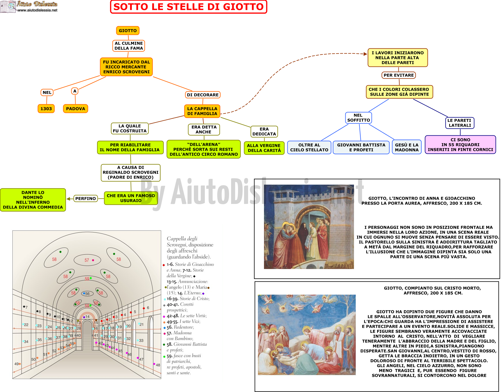Select the 'DELL'ARENA' green node
504x392 pixels.
click(x=204, y=149)
